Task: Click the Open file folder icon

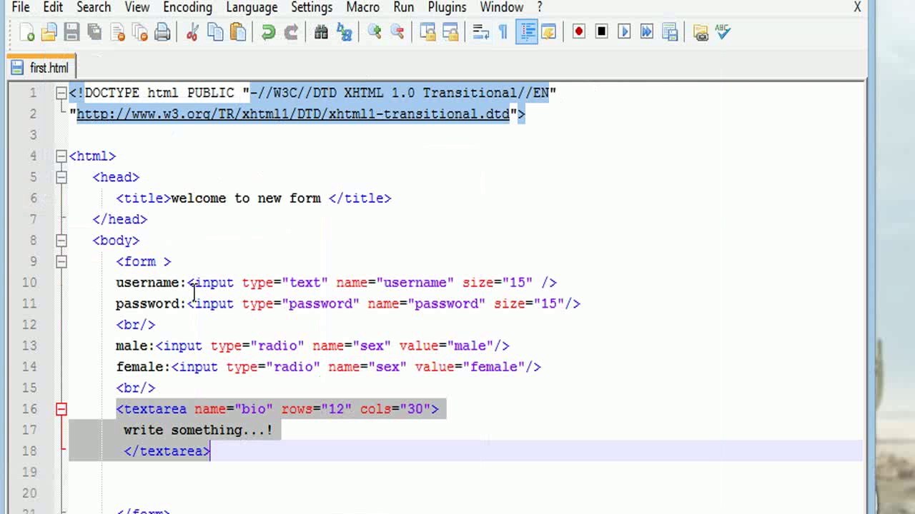Action: 49,32
